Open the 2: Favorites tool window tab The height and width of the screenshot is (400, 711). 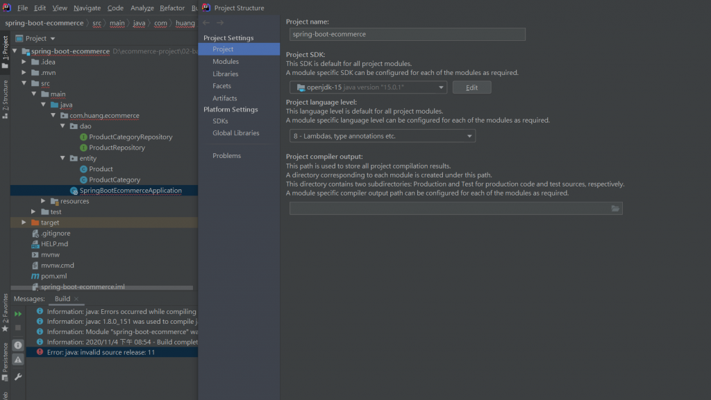point(5,312)
